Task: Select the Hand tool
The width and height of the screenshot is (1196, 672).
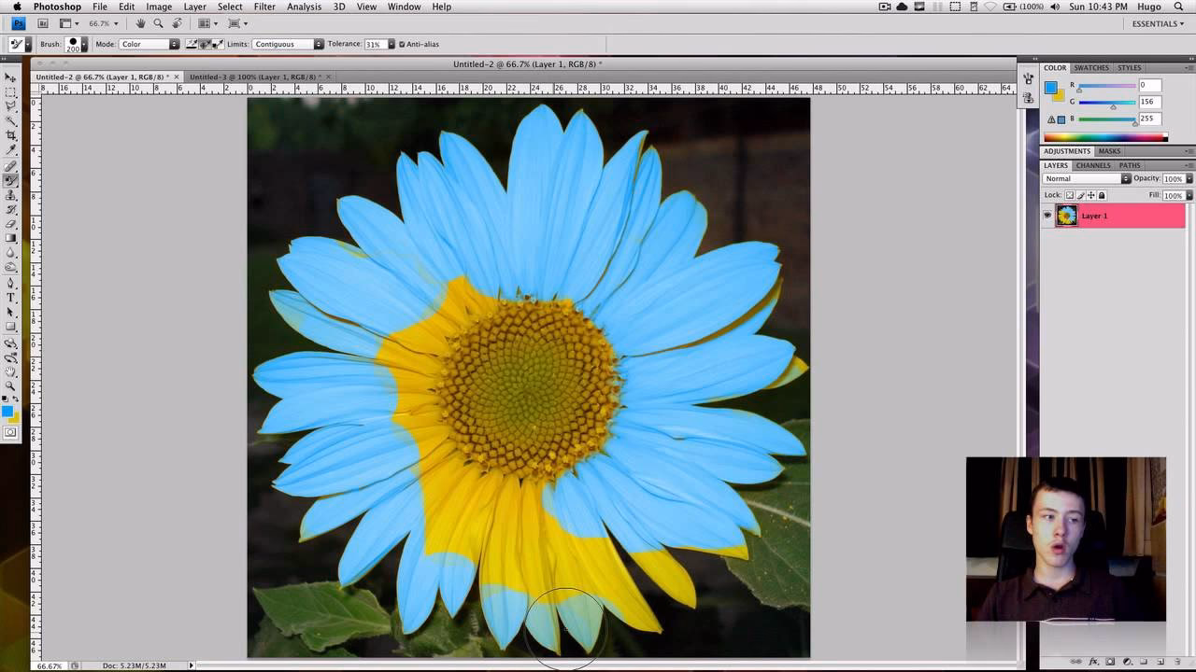Action: (12, 371)
